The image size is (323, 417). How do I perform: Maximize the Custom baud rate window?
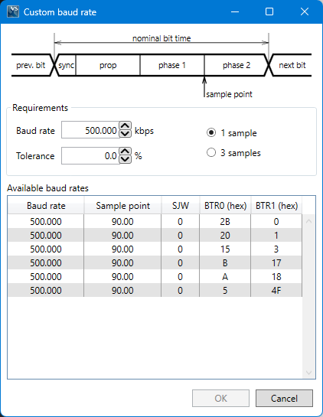(269, 11)
